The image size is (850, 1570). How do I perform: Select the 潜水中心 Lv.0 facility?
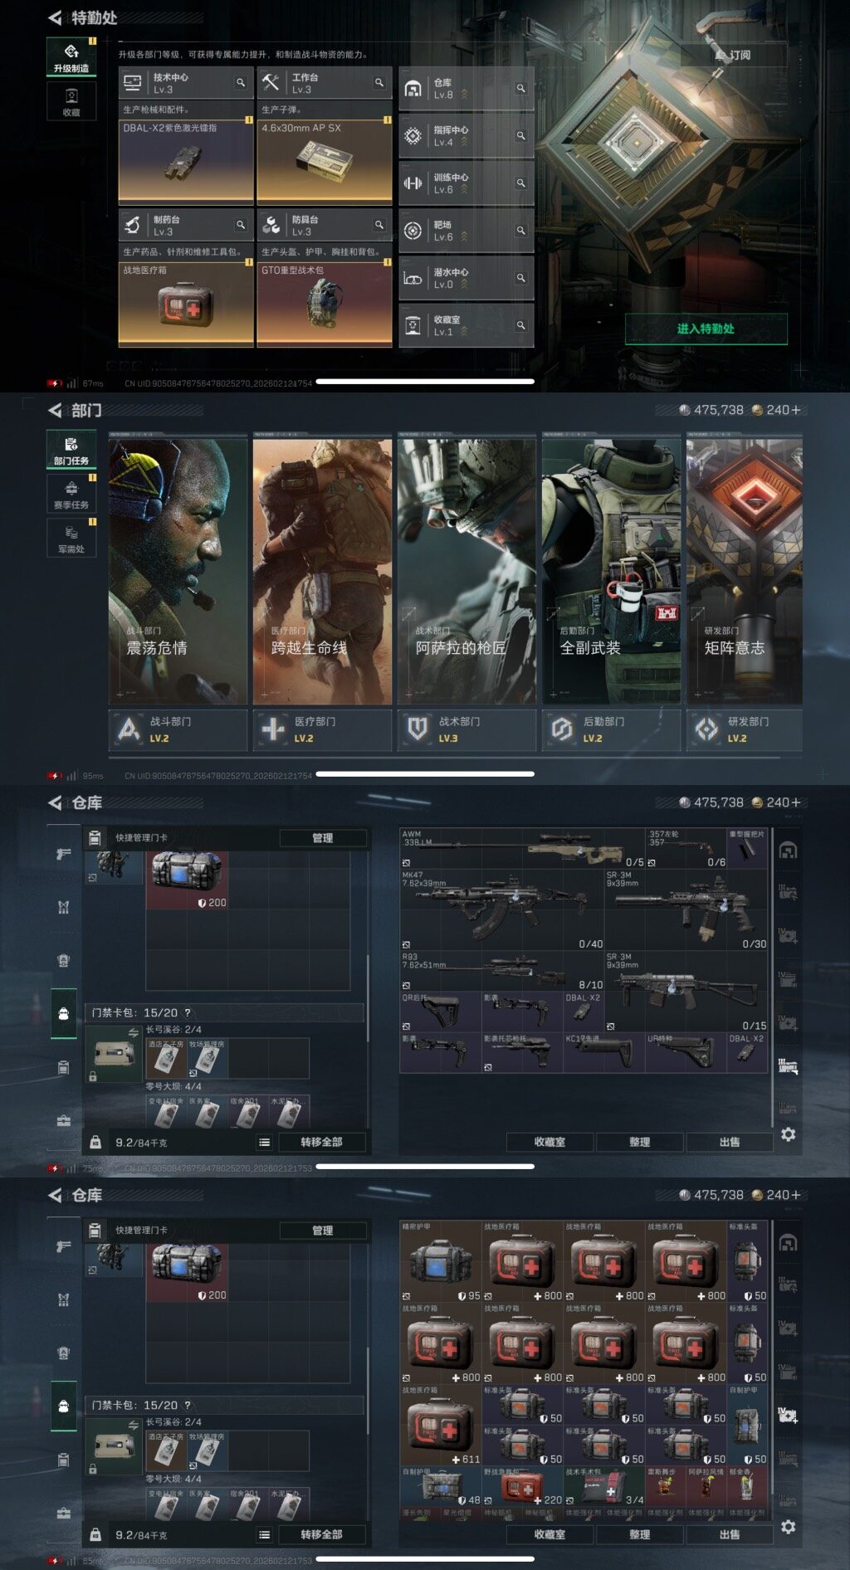(465, 278)
